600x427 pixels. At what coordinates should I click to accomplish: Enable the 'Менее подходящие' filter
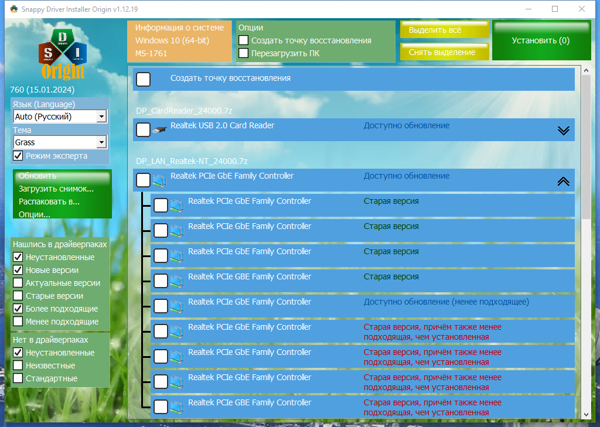pos(18,322)
